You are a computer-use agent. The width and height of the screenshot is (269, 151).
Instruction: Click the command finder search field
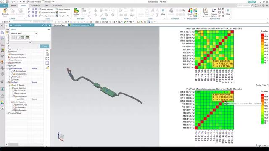(x=244, y=5)
